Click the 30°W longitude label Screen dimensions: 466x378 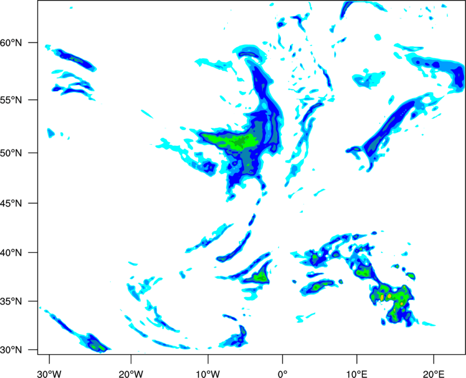tap(50, 374)
